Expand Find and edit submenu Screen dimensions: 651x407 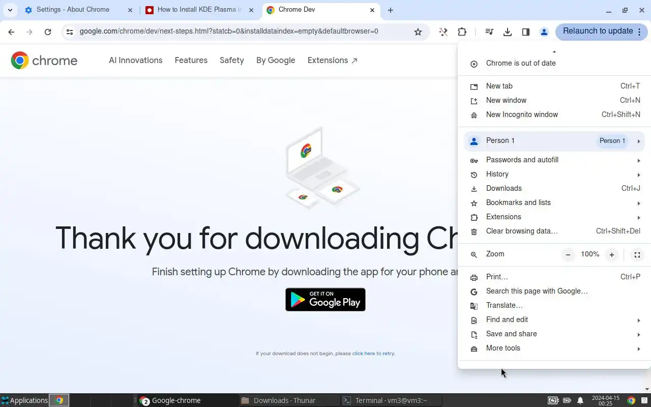coord(554,320)
